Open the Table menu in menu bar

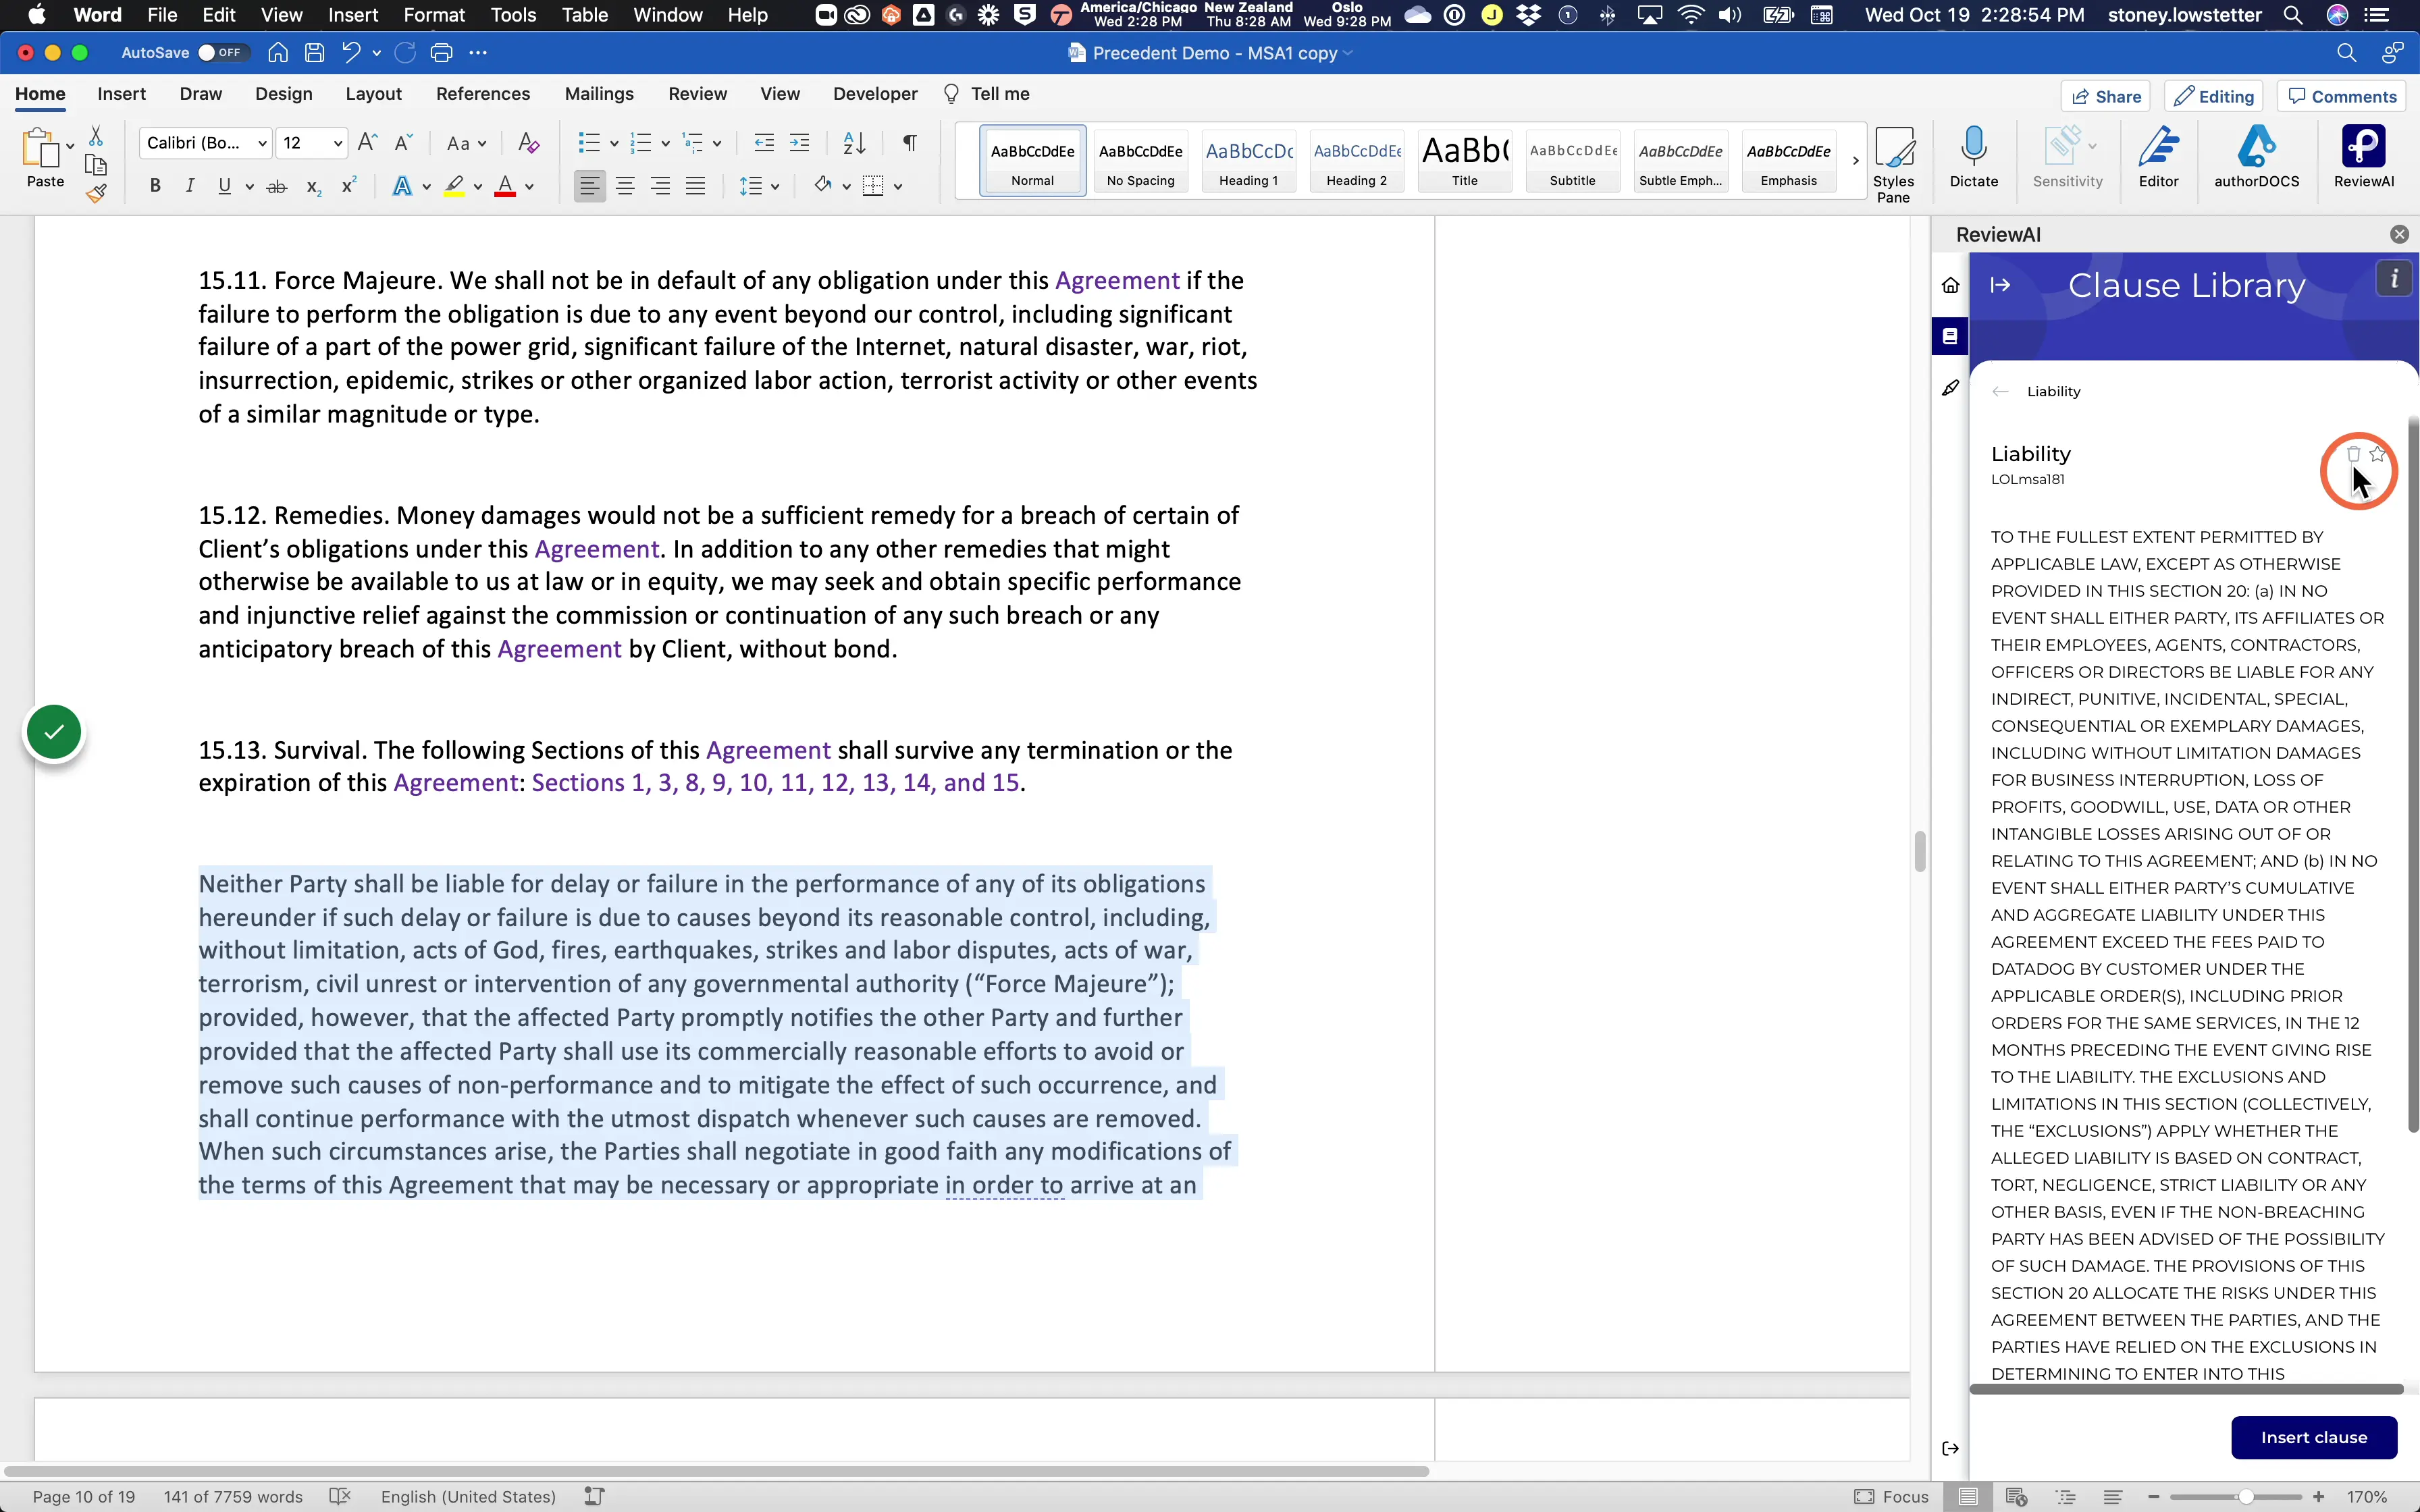point(584,15)
